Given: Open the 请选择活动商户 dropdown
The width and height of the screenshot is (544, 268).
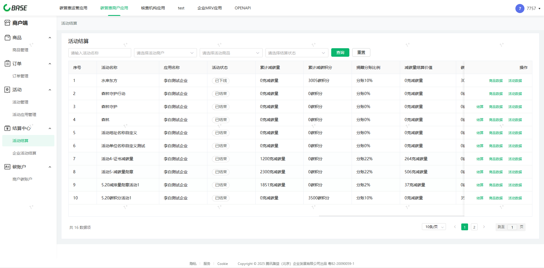Looking at the screenshot, I should tap(165, 53).
